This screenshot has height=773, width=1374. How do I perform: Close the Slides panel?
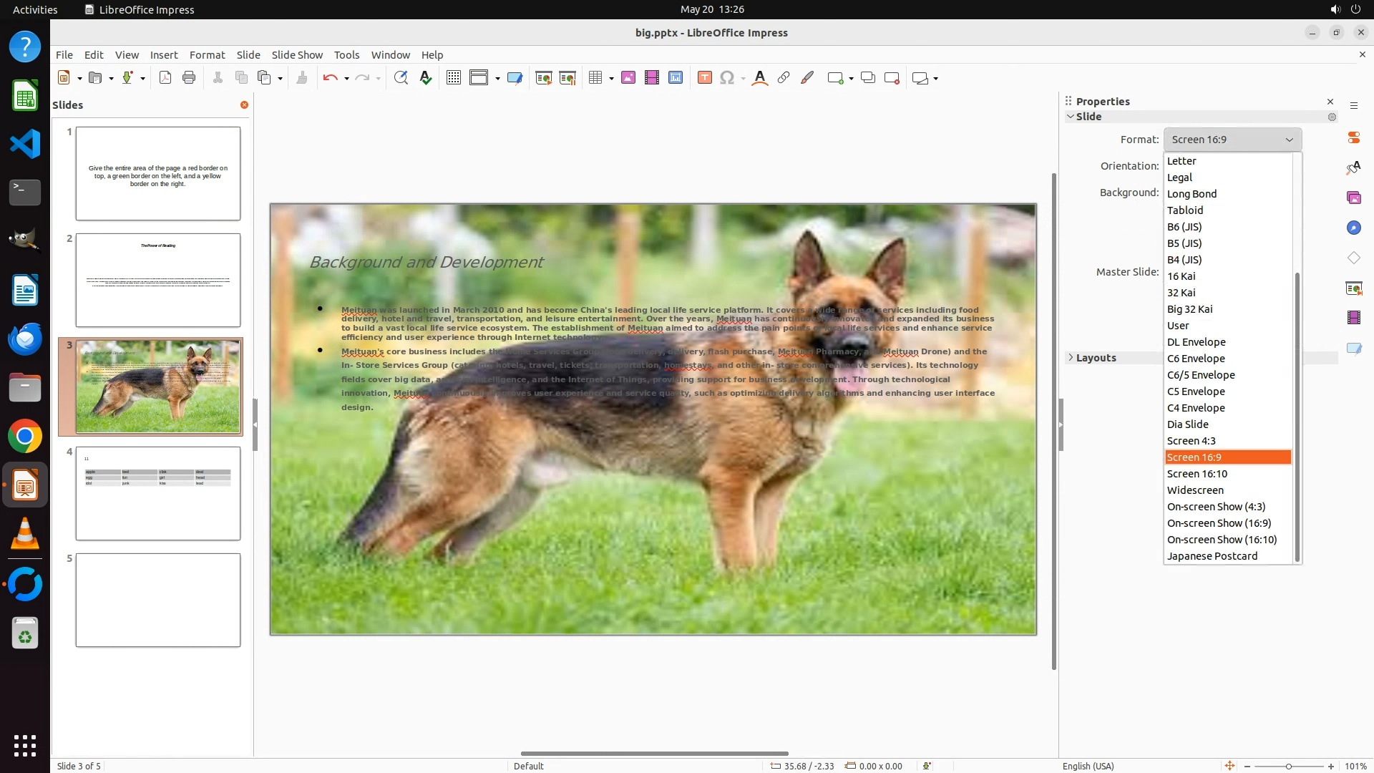(x=244, y=104)
